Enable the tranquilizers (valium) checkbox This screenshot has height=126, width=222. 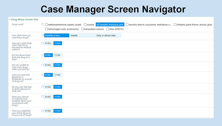point(82,29)
